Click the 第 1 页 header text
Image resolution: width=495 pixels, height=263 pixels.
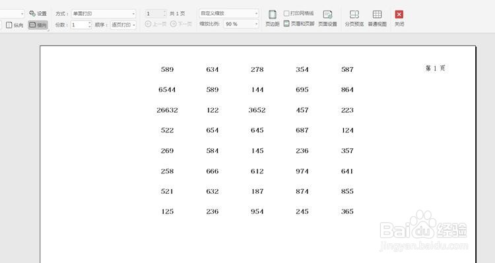(436, 68)
